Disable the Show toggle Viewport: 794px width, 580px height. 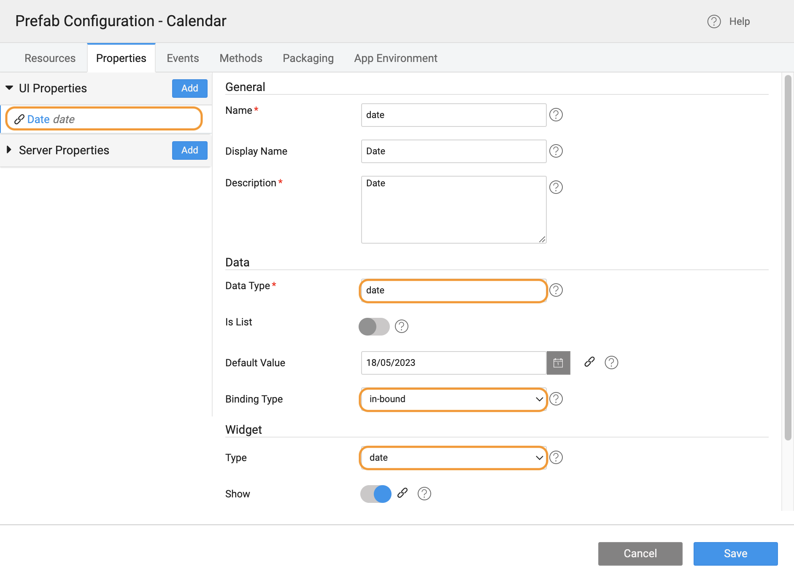click(x=375, y=494)
